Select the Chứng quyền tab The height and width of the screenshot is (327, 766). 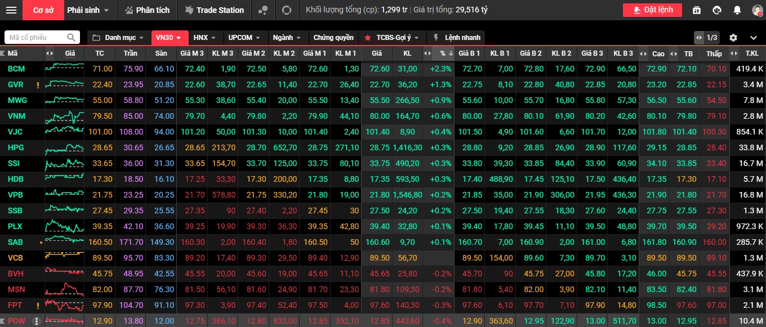[x=333, y=38]
